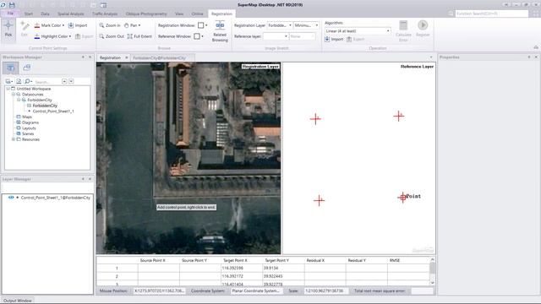
Task: Switch to the Data ribbon tab
Action: [x=45, y=14]
